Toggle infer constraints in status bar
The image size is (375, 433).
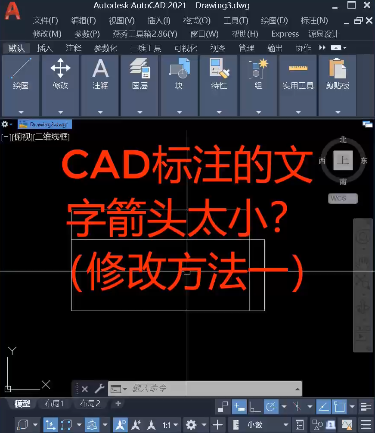223,406
